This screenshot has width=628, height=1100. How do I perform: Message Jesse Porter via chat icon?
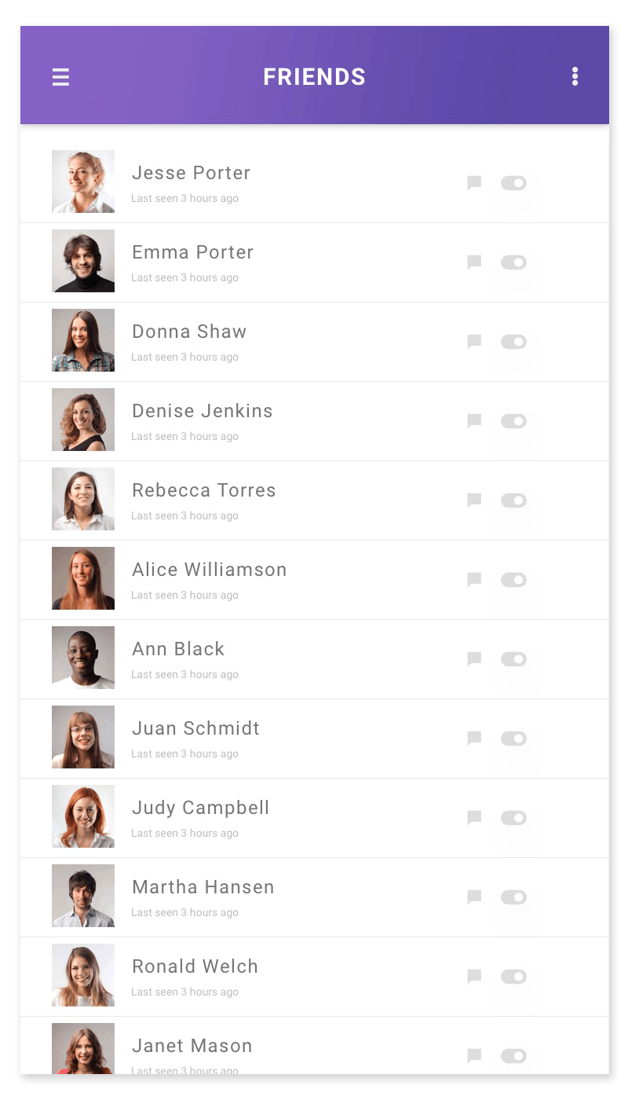point(474,183)
